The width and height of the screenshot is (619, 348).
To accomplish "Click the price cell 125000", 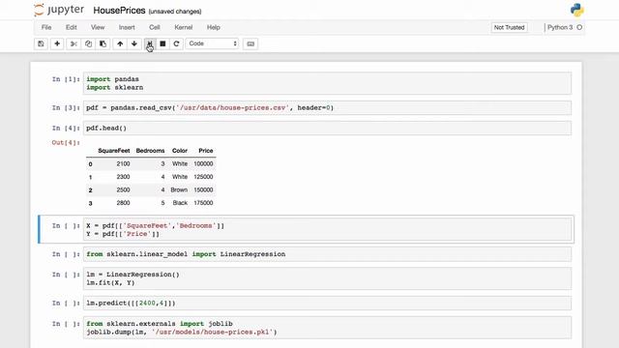I will pyautogui.click(x=203, y=177).
